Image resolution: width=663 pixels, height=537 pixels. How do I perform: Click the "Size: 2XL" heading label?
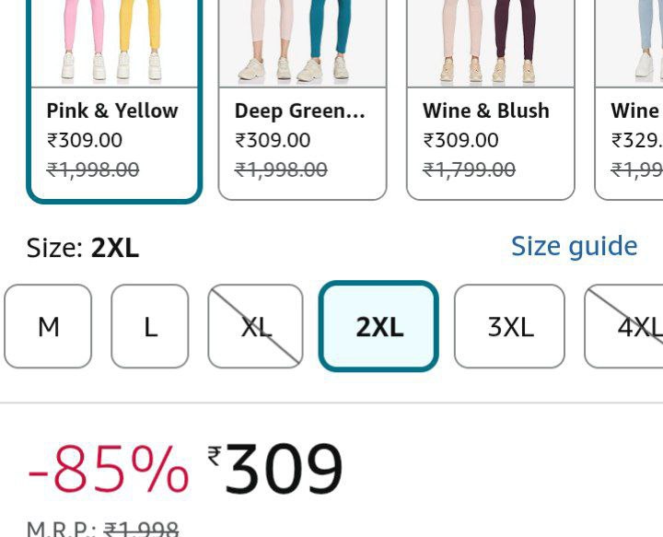(83, 248)
